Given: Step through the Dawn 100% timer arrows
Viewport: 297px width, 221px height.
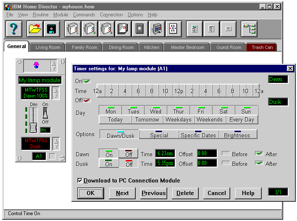Looking at the screenshot, I should 55,93.
